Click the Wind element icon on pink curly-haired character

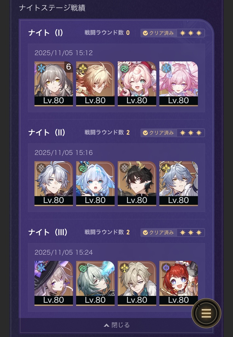(124, 68)
